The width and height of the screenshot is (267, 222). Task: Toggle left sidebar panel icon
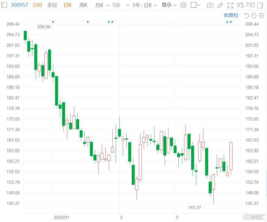pyautogui.click(x=4, y=5)
